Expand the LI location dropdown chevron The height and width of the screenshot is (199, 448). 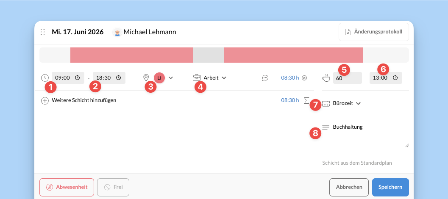point(170,77)
